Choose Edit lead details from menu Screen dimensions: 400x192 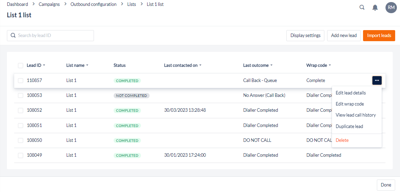click(x=351, y=93)
